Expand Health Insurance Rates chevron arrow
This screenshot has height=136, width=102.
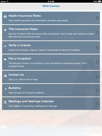pyautogui.click(x=97, y=18)
